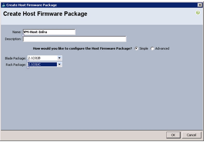204x146 pixels.
Task: Close the Create Host Firmware Package dialog
Action: 200,5
